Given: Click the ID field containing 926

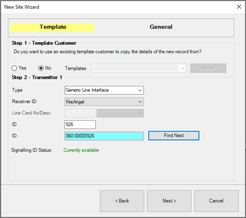Looking at the screenshot, I should 80,125.
